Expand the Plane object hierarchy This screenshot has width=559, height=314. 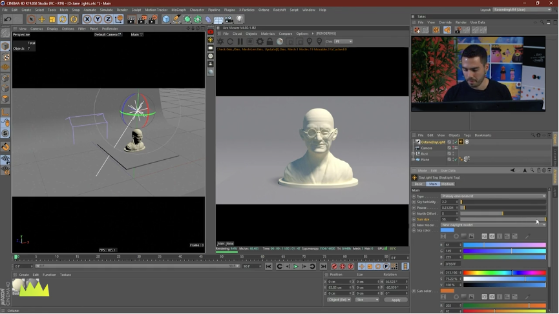coord(414,160)
